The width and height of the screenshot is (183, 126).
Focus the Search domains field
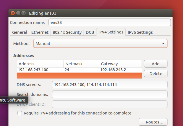point(109,94)
